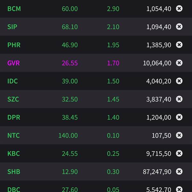Remove BCM from the watchlist
Image resolution: width=192 pixels, height=192 pixels.
coord(179,9)
